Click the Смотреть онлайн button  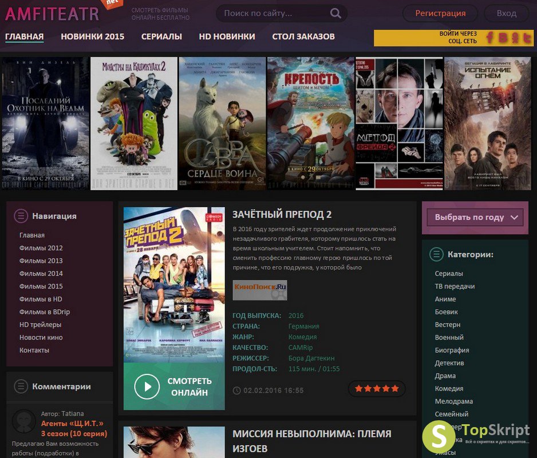point(174,386)
